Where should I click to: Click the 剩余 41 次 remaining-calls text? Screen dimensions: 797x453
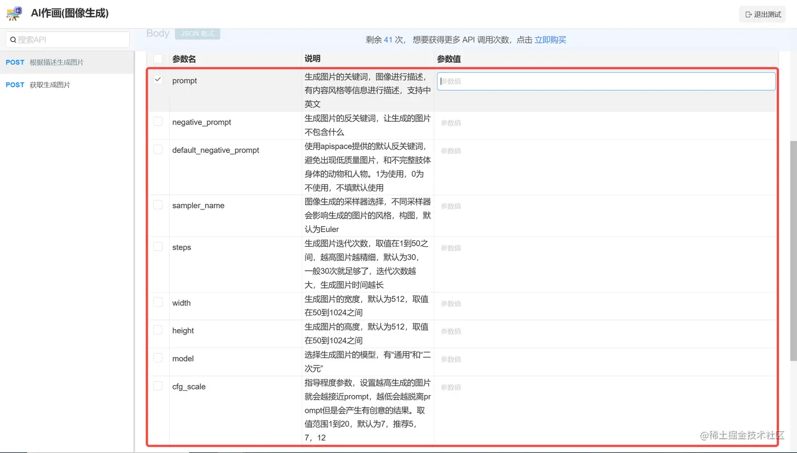coord(385,40)
